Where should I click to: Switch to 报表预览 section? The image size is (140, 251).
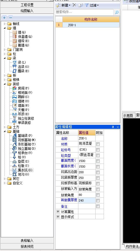point(27,246)
